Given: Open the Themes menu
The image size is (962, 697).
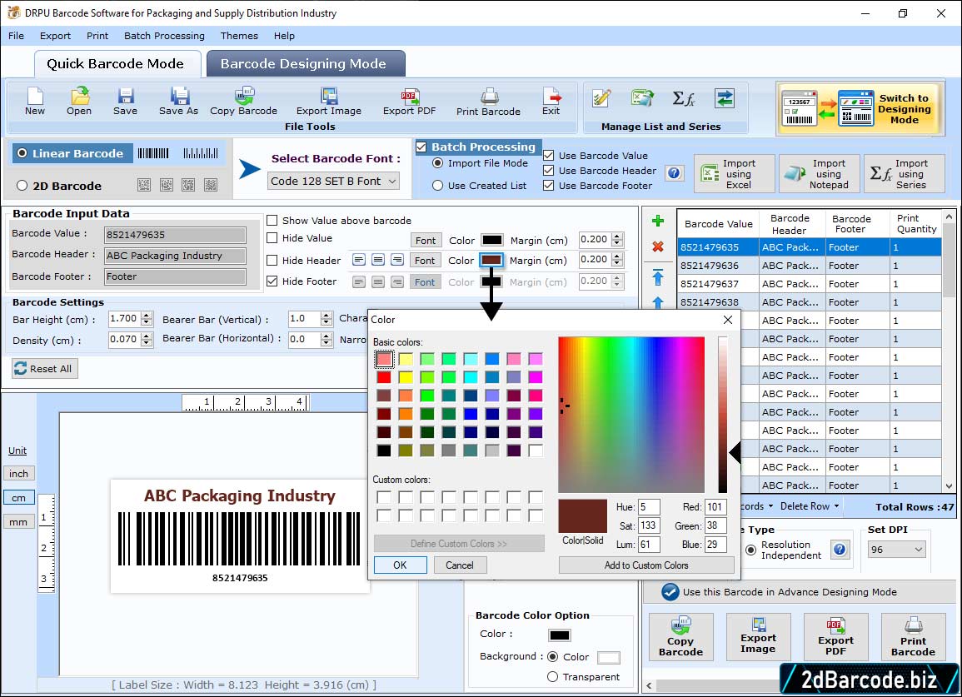Looking at the screenshot, I should click(239, 36).
